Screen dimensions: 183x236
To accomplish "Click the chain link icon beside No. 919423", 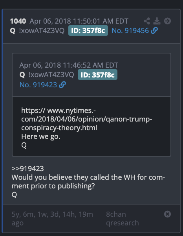I will [62, 85].
